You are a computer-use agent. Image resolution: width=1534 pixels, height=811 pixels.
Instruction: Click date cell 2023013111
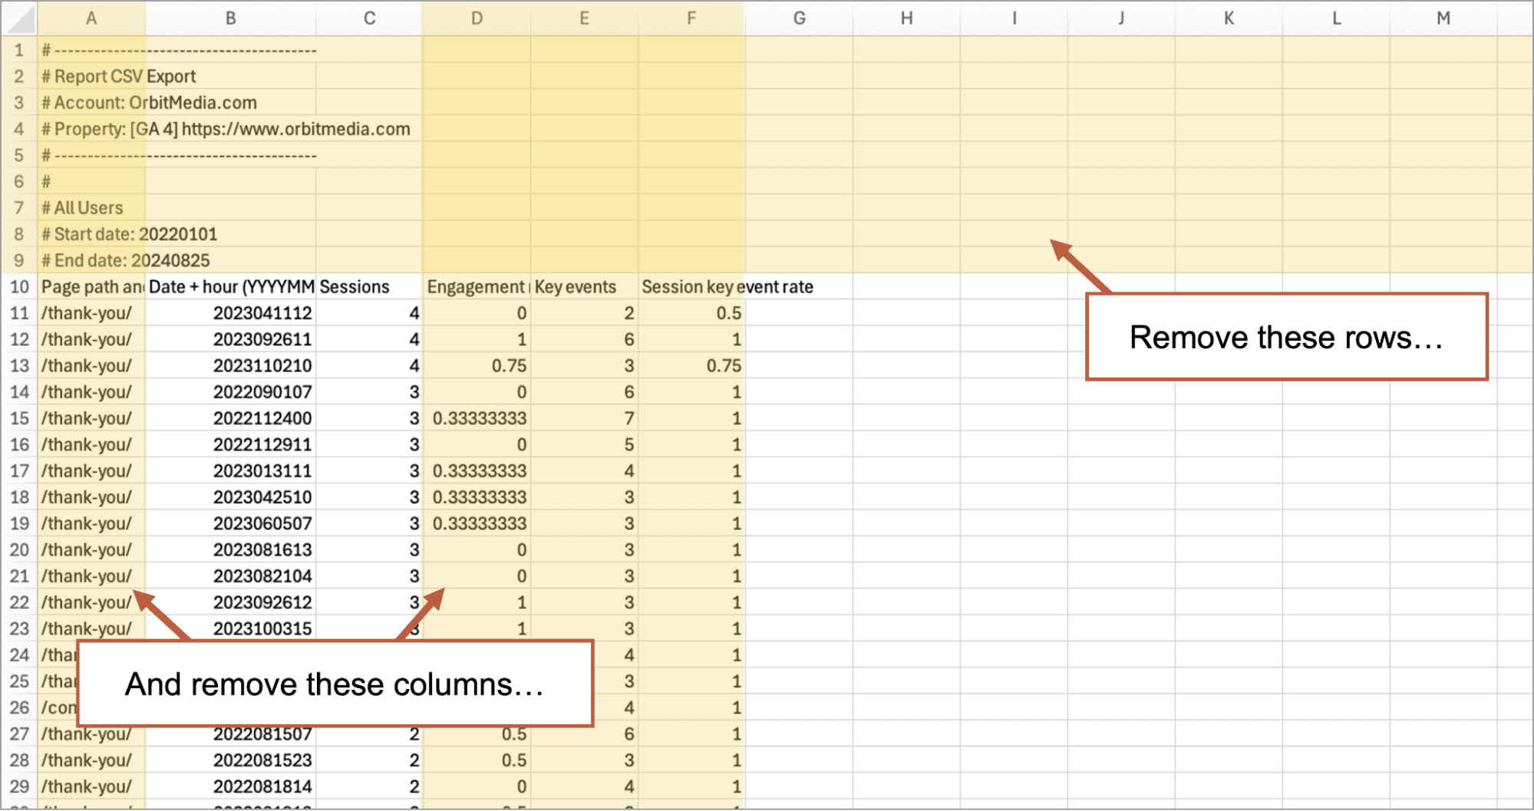[230, 470]
